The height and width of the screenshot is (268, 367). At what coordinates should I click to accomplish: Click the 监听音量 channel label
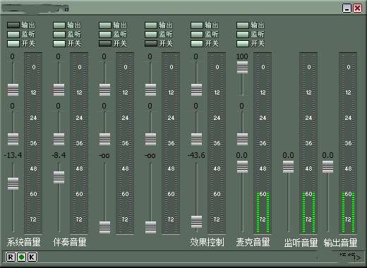click(x=301, y=243)
